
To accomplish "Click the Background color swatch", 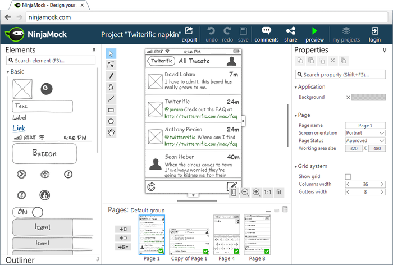I will point(368,97).
